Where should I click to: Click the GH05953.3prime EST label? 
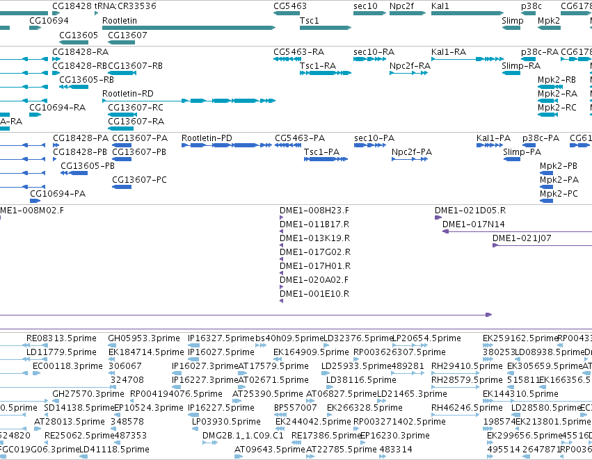[x=144, y=338]
